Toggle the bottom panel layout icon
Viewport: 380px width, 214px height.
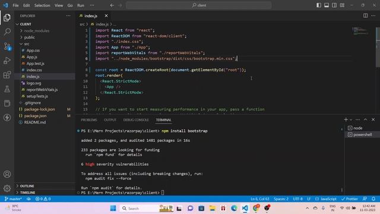(x=327, y=5)
